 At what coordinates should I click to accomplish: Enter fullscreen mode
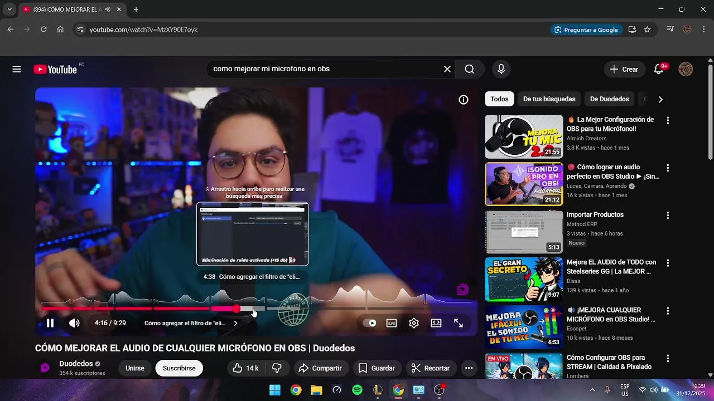(x=459, y=323)
